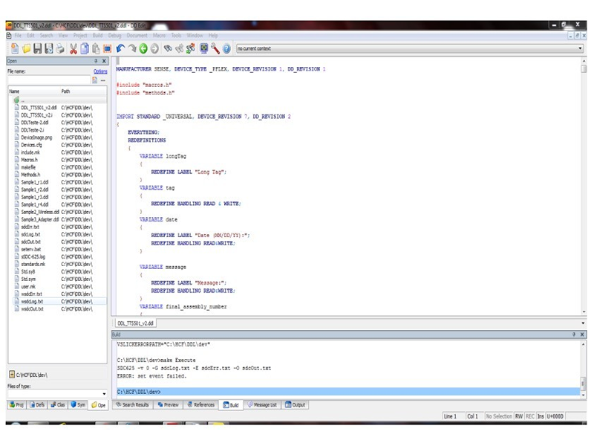
Task: Click the monitor toolbar icon
Action: point(203,48)
